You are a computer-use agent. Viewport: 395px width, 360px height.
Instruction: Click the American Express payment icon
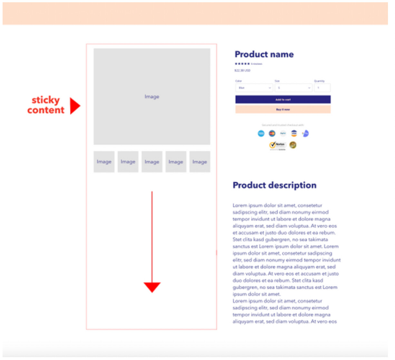tap(261, 133)
